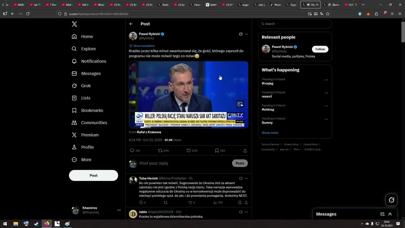
Task: Click Show translation link
Action: pos(144,46)
